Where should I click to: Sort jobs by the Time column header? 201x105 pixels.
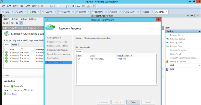15,49
